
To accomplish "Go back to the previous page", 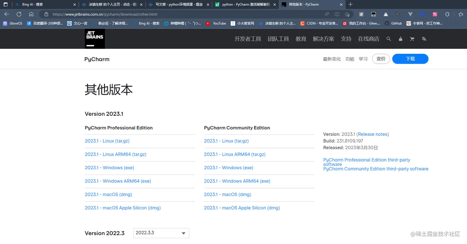I will (x=6, y=14).
